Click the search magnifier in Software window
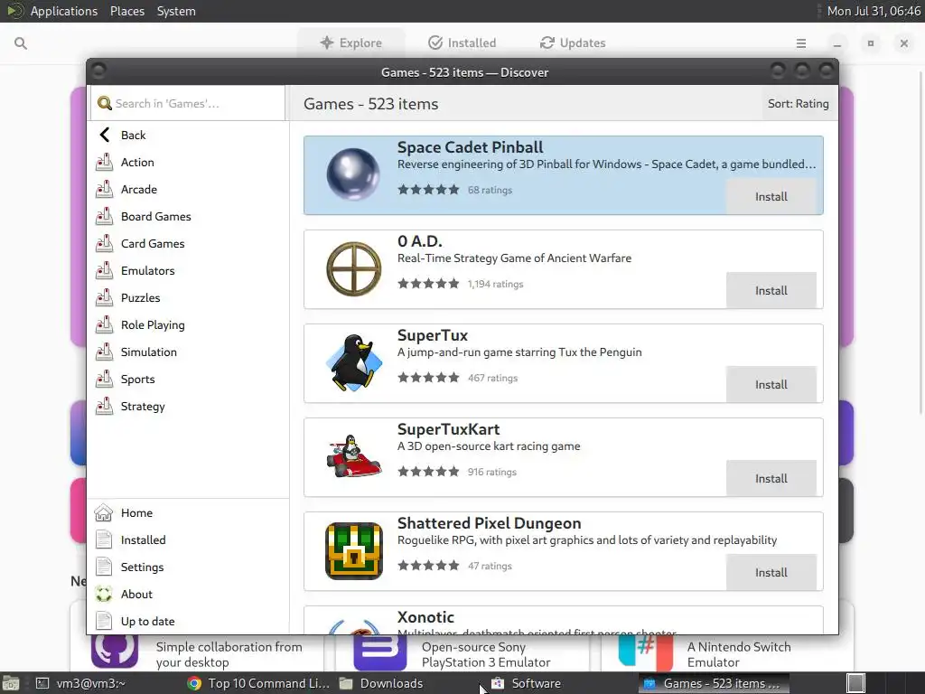 21,43
